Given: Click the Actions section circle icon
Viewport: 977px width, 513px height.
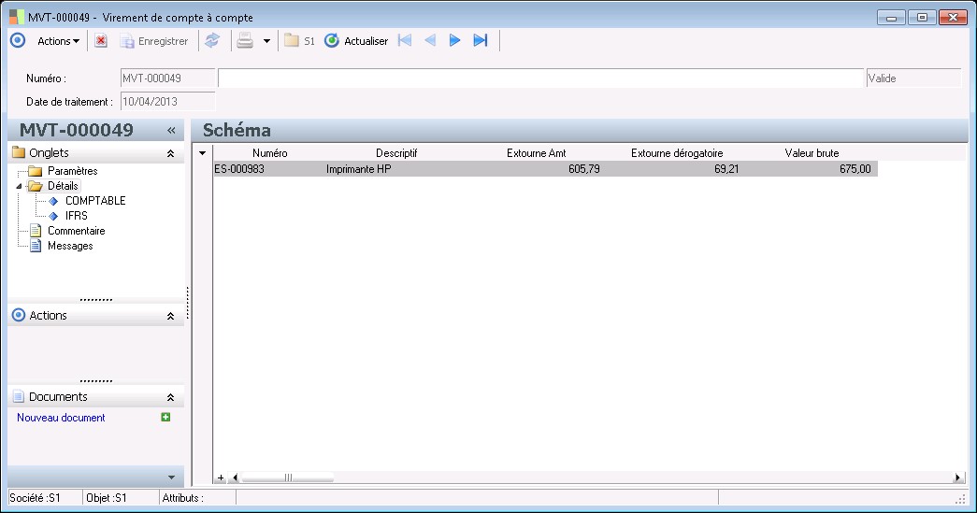Looking at the screenshot, I should pos(19,315).
